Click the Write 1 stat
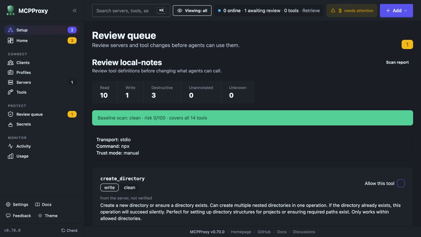The image size is (421, 237). pos(130,92)
